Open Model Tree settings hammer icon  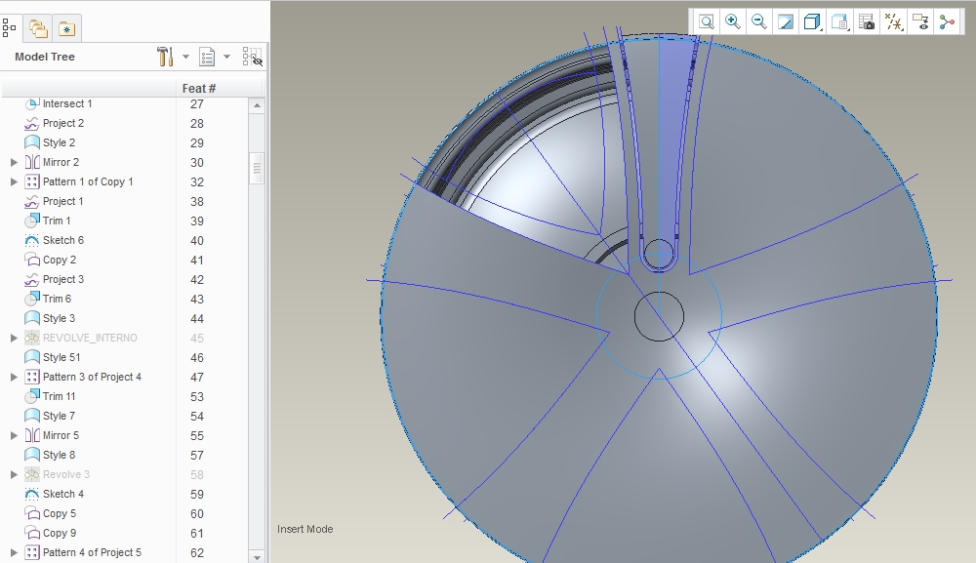(165, 57)
